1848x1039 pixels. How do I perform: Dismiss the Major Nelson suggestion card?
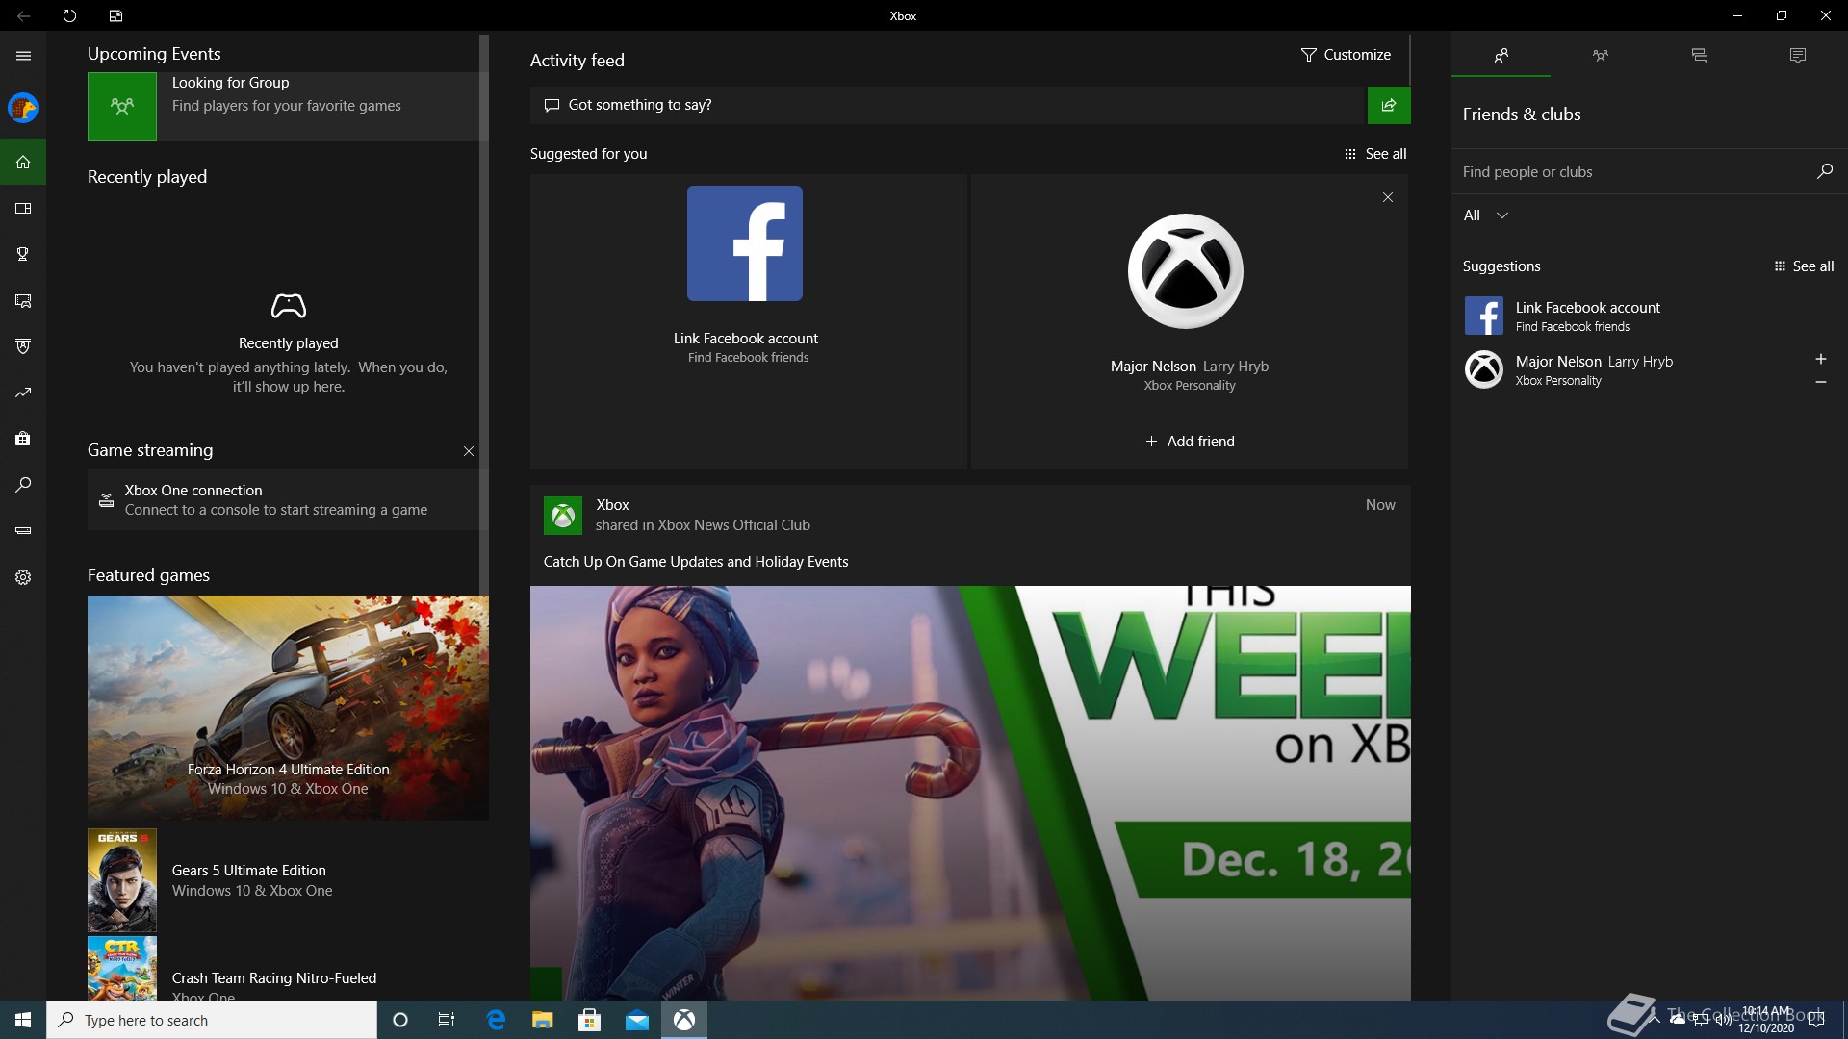point(1388,197)
